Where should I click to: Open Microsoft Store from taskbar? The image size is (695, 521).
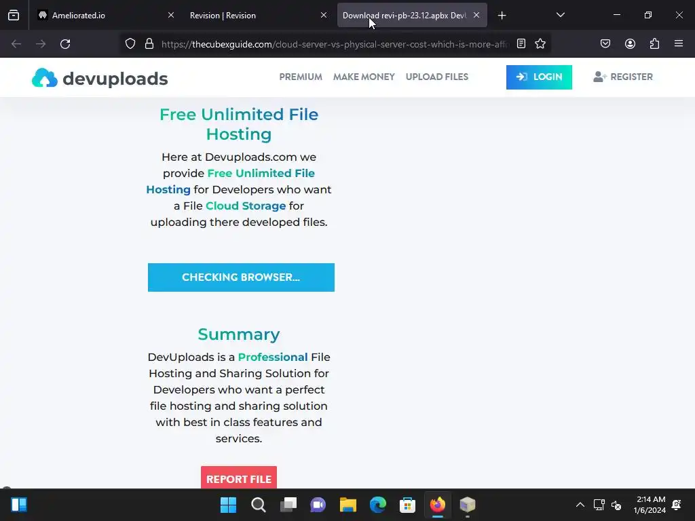[x=407, y=505]
